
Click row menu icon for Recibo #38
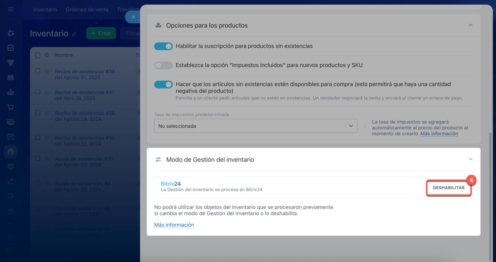[47, 71]
